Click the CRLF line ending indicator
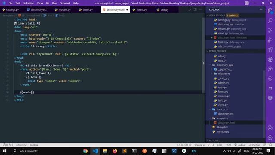This screenshot has height=155, width=275. click(220, 145)
